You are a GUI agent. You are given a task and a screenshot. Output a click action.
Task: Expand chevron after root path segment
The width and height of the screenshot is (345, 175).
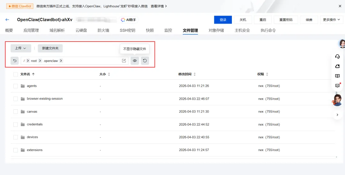point(40,61)
